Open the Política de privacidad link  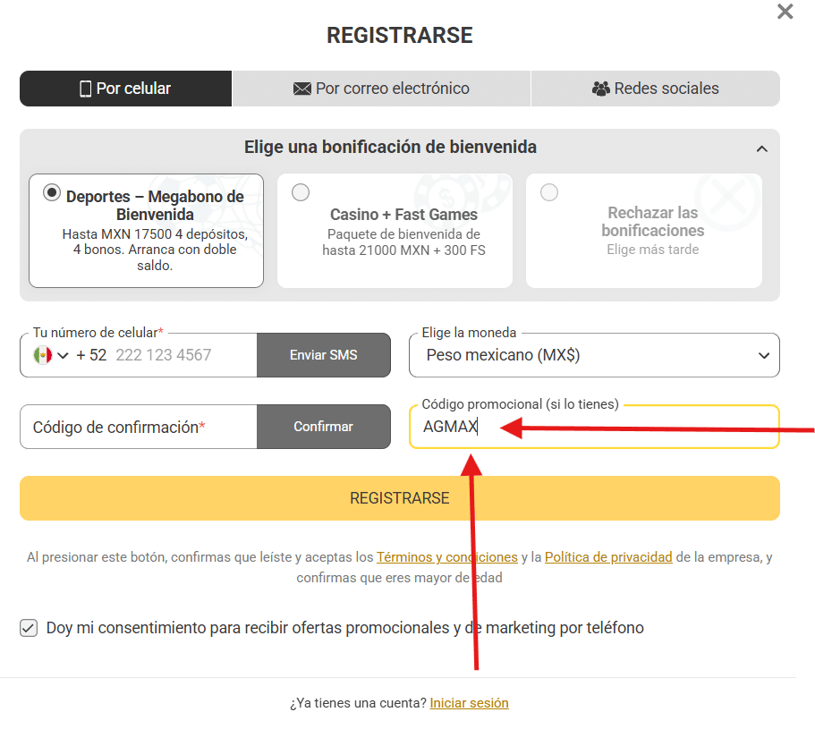(608, 557)
